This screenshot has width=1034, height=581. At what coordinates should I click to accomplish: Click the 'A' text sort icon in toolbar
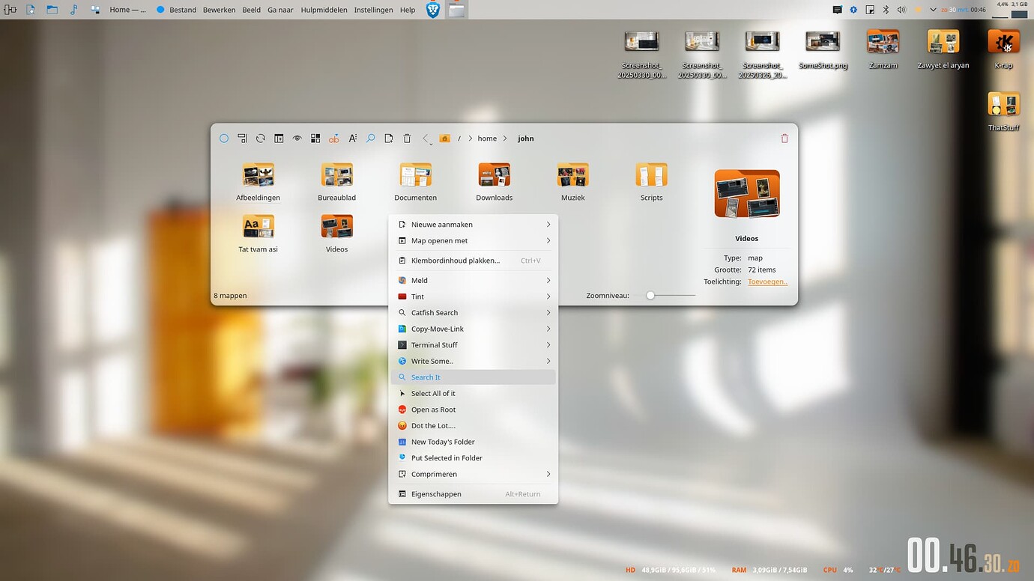coord(352,139)
